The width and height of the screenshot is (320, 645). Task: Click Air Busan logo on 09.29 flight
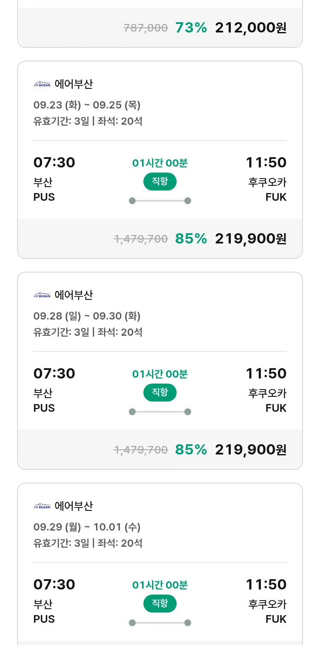pos(42,506)
